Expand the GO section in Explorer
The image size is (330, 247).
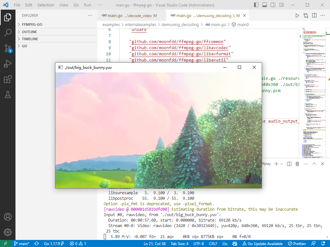click(x=56, y=46)
